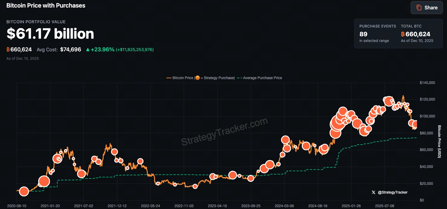The width and height of the screenshot is (447, 209).
Task: Click the x-axis label 2022-05-24
Action: [x=150, y=205]
